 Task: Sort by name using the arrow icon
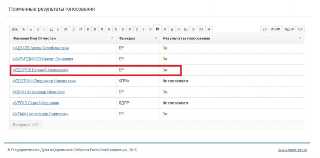[x=112, y=38]
